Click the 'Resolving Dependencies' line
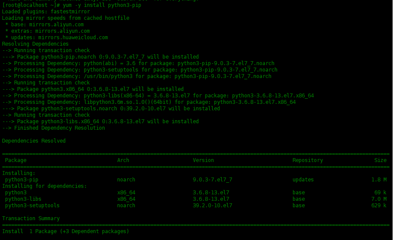 click(x=35, y=44)
